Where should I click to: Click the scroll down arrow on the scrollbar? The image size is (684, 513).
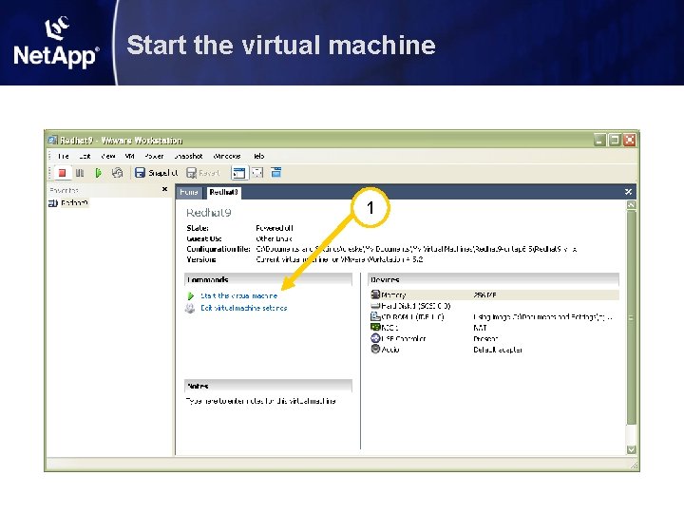[631, 449]
